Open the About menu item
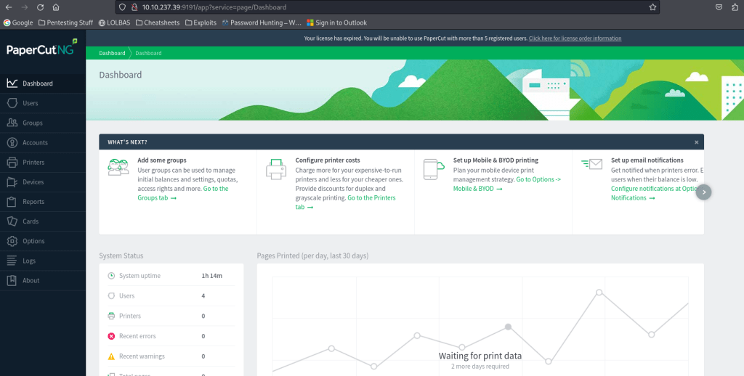 (31, 280)
